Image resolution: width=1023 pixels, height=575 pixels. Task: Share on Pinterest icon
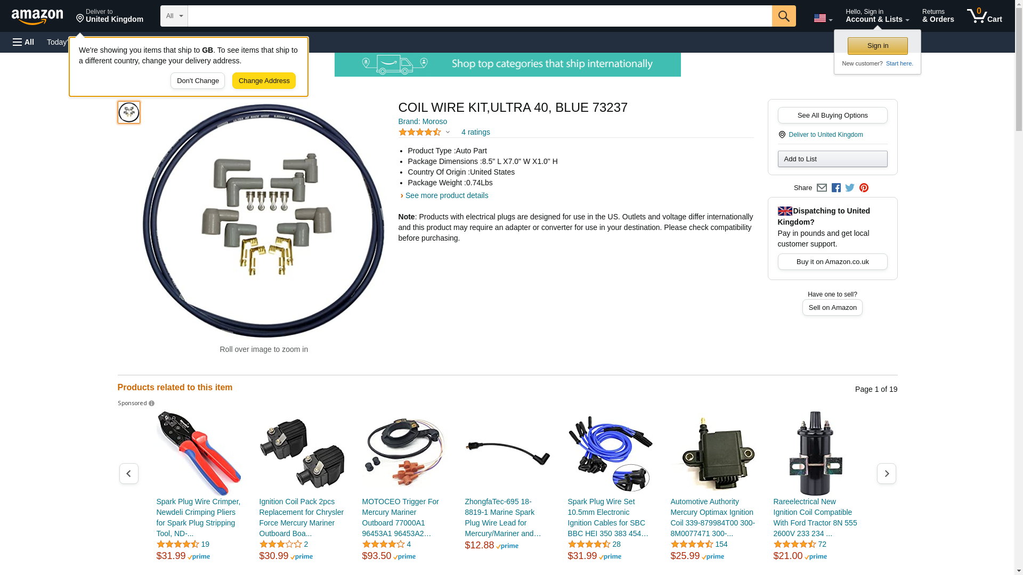click(x=864, y=188)
